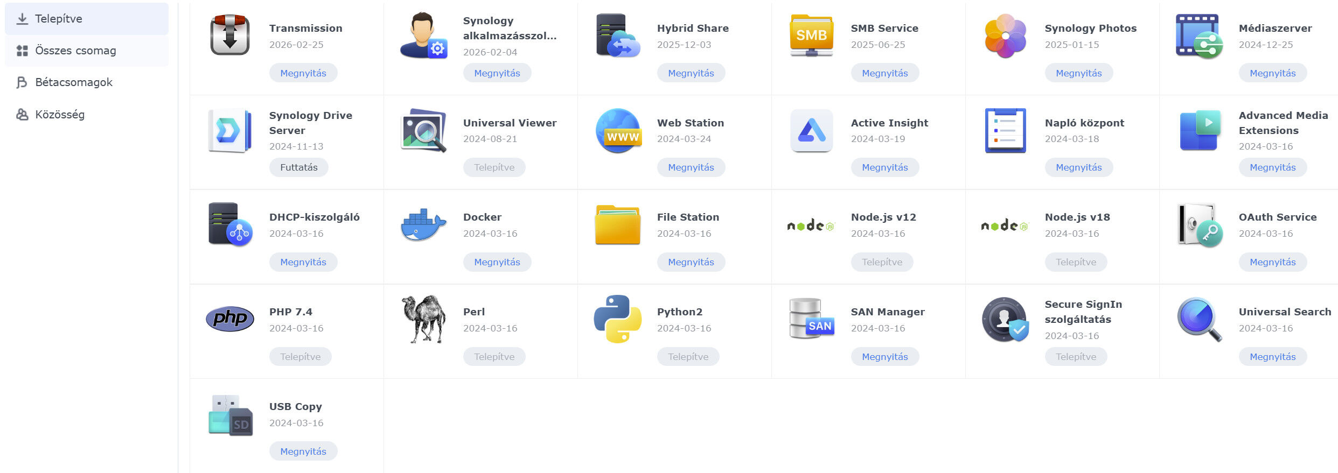Open SAN Manager with Megnyitás

point(885,357)
